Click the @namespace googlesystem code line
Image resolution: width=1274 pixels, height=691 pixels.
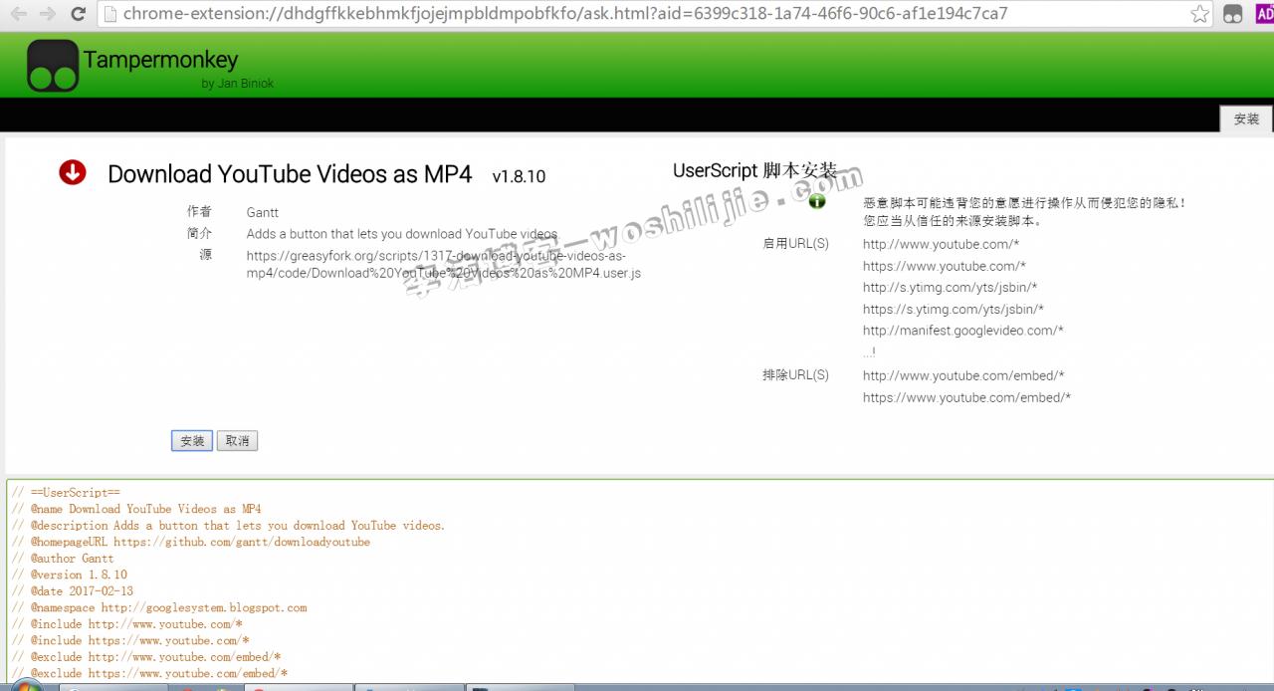(x=159, y=607)
